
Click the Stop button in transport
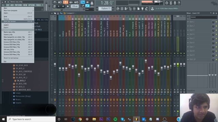pyautogui.click(x=63, y=6)
